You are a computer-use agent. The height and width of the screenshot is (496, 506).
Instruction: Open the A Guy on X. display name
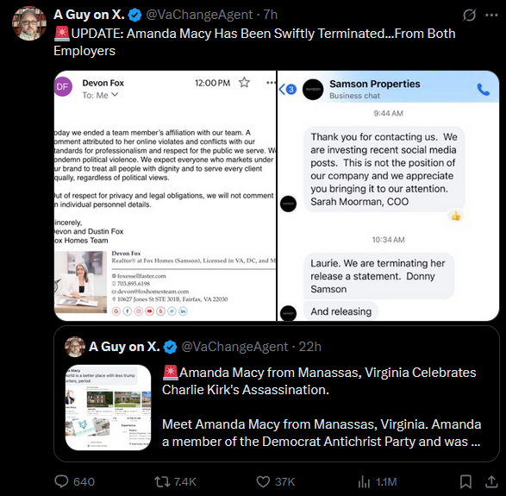pos(89,15)
